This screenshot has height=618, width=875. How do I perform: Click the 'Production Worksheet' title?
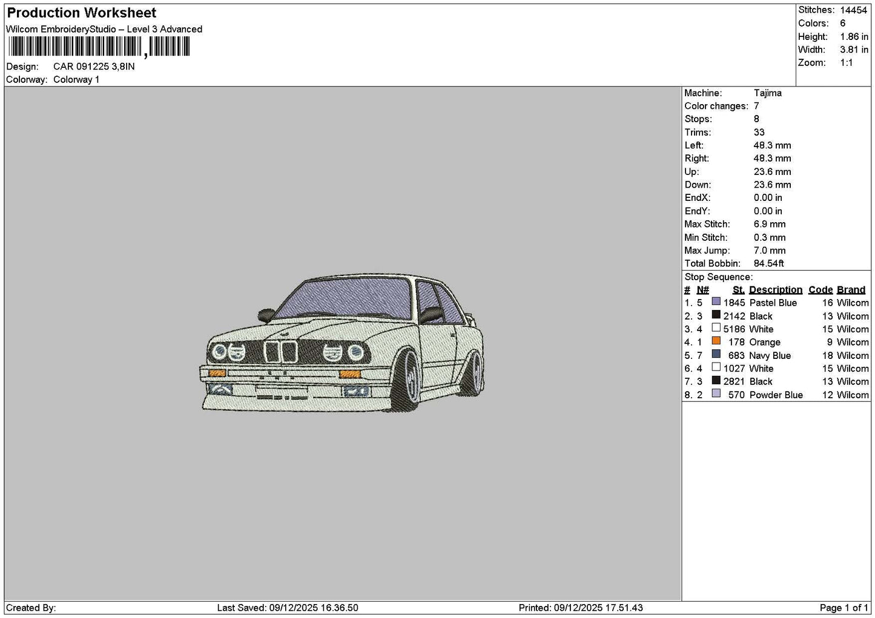coord(82,13)
